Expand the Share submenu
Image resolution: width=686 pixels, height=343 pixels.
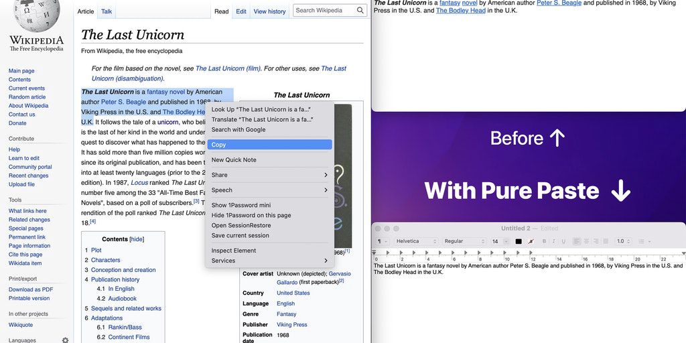point(269,175)
